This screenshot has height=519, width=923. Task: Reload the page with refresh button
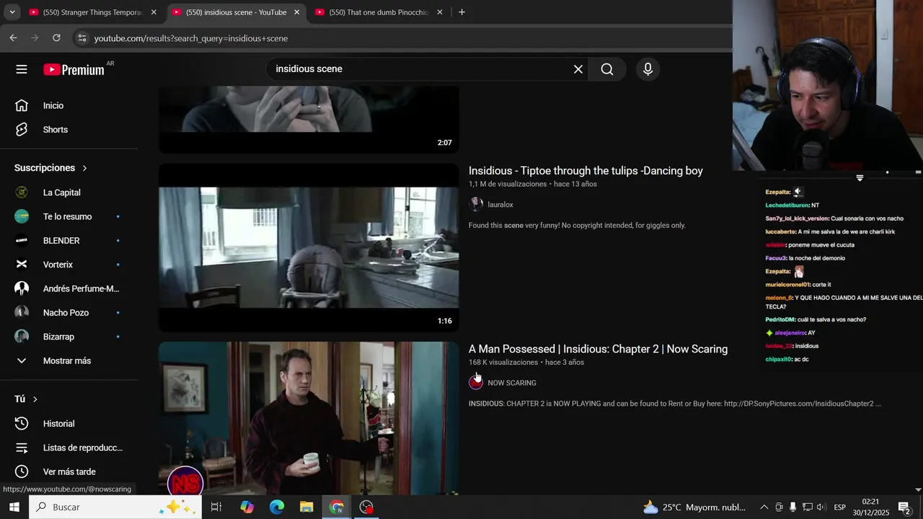(57, 38)
